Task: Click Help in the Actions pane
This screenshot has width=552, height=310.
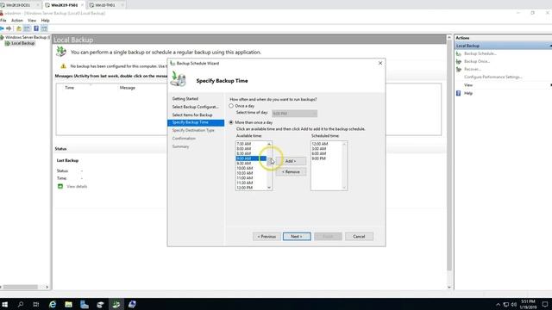Action: (467, 93)
